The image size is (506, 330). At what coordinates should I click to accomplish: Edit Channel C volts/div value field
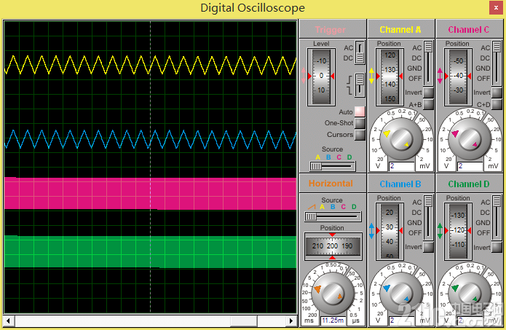pos(470,166)
